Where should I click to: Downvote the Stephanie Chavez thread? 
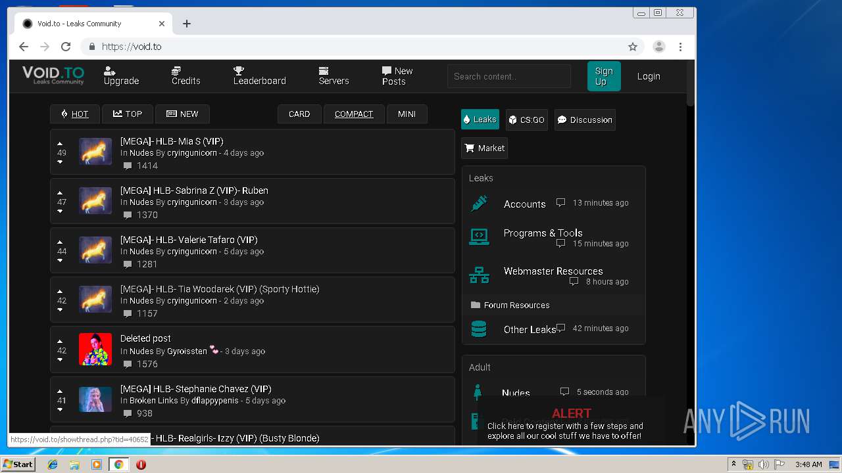coord(60,409)
